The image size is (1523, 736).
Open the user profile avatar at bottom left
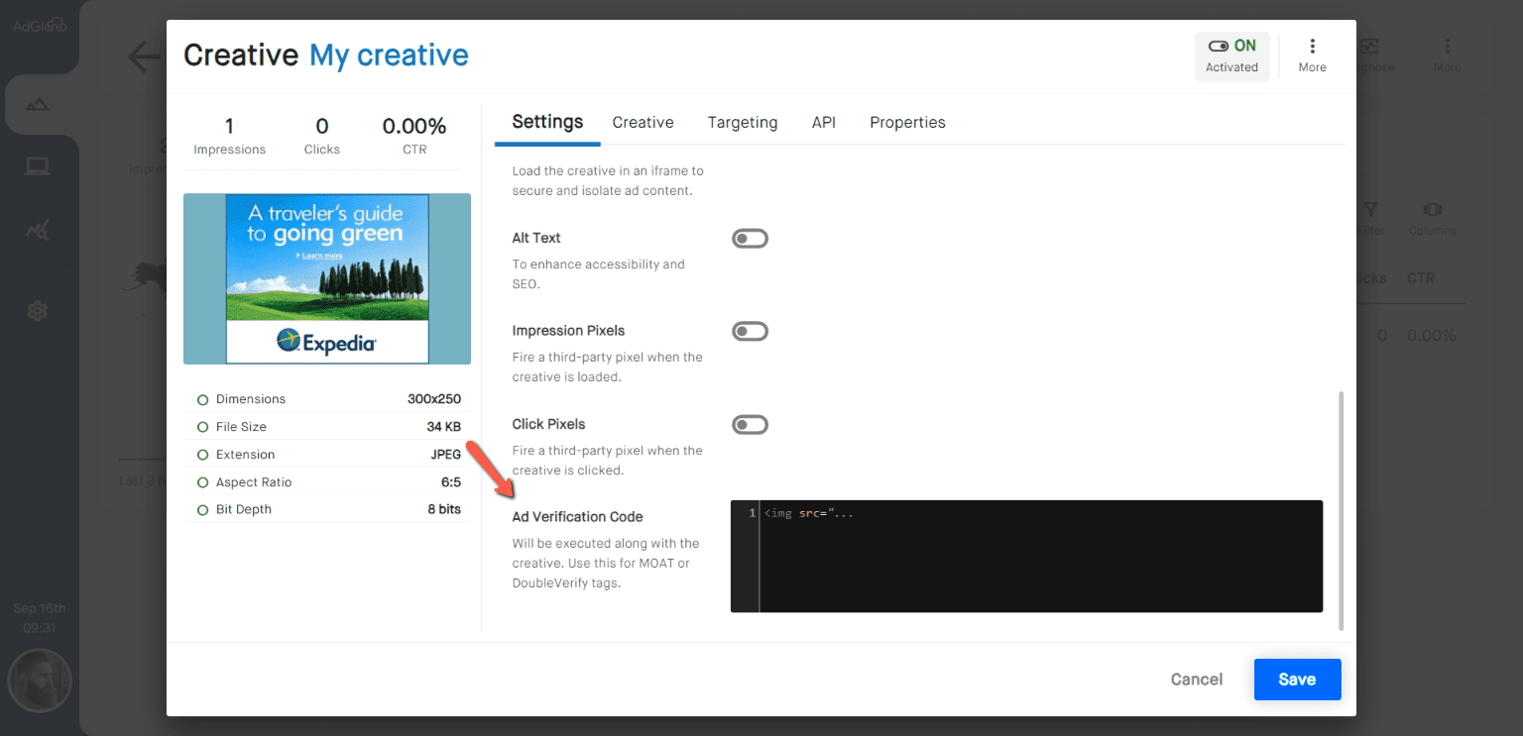(40, 681)
